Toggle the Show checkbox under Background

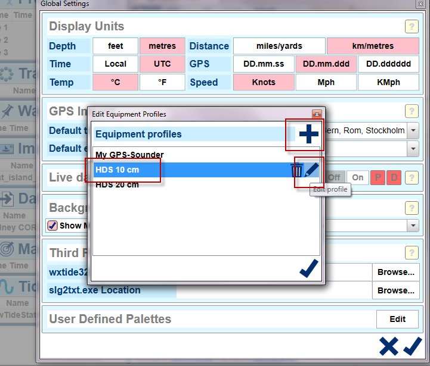pos(52,226)
